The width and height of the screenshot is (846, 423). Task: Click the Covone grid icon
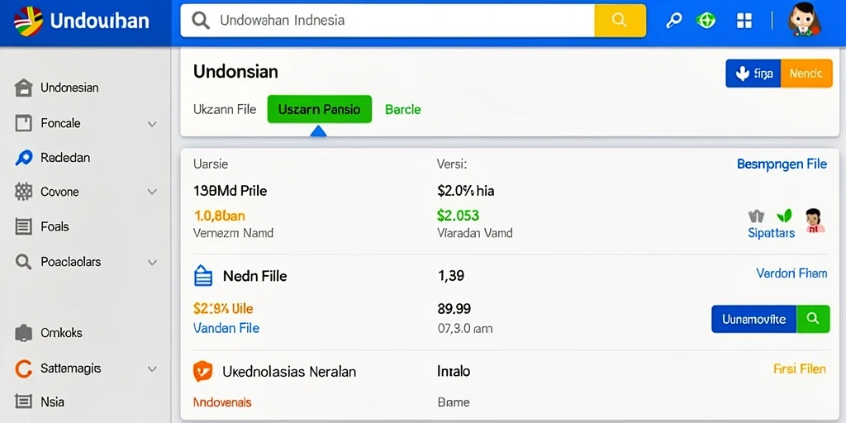(x=23, y=192)
